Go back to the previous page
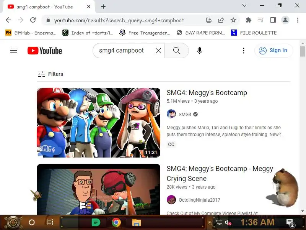 [8, 20]
